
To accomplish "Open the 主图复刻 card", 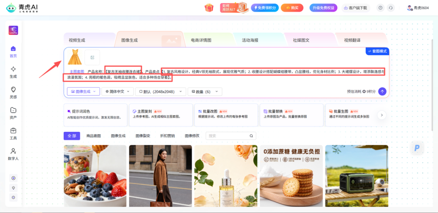I will pyautogui.click(x=161, y=115).
